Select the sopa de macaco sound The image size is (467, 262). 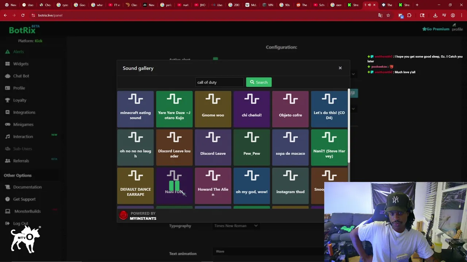click(x=290, y=147)
